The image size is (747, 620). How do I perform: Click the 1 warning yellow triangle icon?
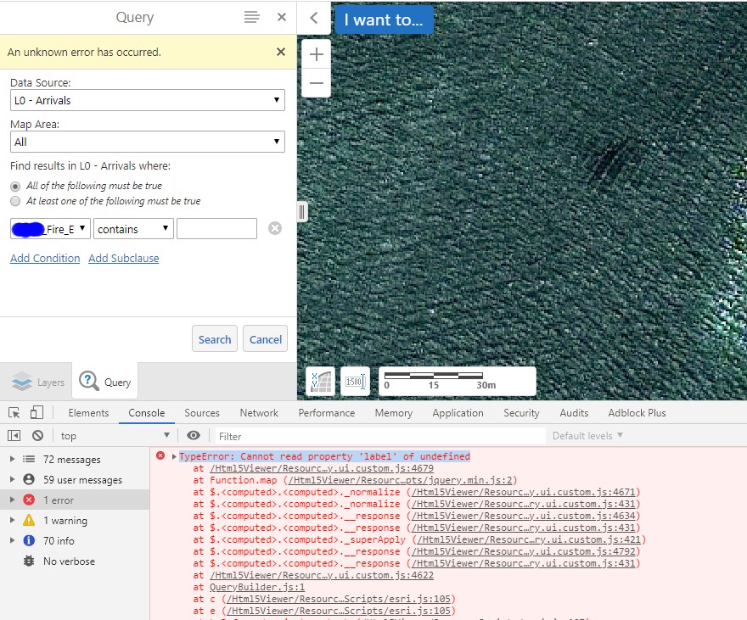pos(29,520)
